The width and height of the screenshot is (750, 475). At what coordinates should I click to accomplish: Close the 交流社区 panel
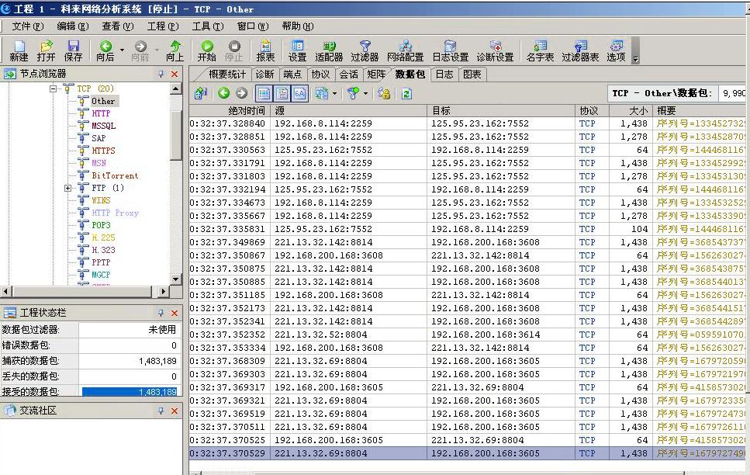click(175, 411)
